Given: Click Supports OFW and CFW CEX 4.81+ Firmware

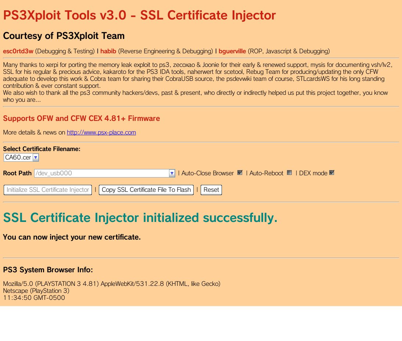Looking at the screenshot, I should (x=82, y=118).
